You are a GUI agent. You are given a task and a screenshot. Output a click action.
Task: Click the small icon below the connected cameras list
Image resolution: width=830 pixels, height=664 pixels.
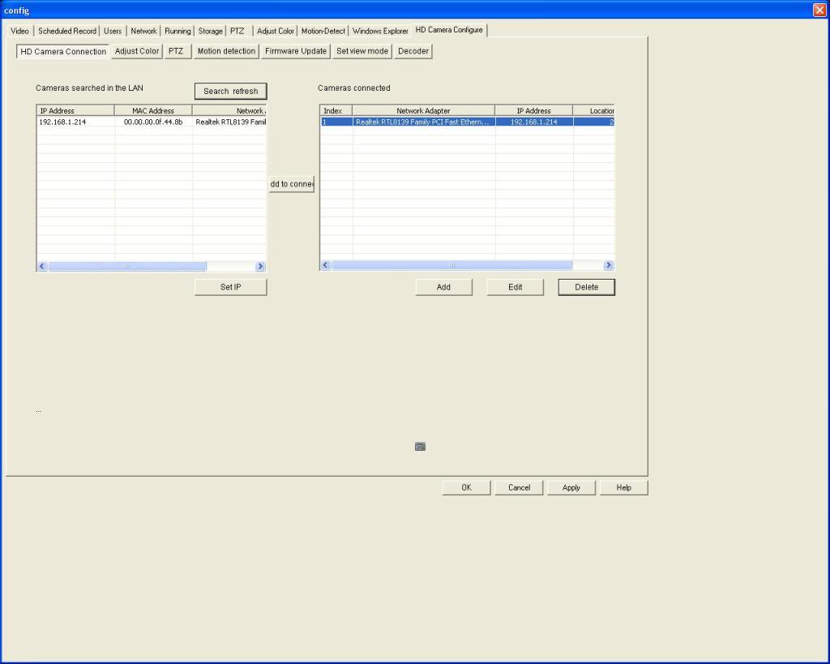[x=420, y=447]
